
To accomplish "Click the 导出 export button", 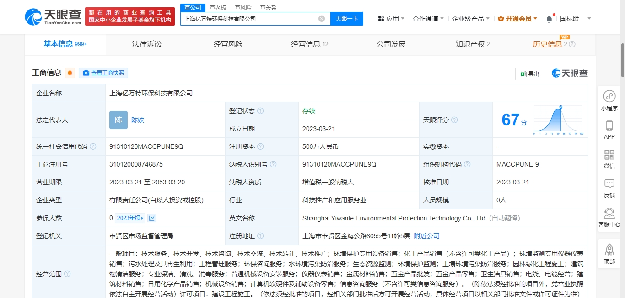I will (x=529, y=73).
